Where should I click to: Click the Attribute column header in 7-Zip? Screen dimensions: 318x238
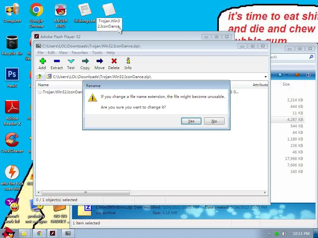(x=260, y=85)
